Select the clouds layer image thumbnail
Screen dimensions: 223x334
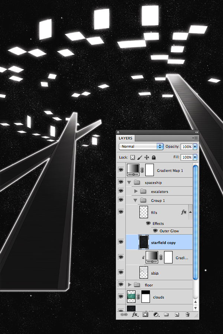(131, 297)
